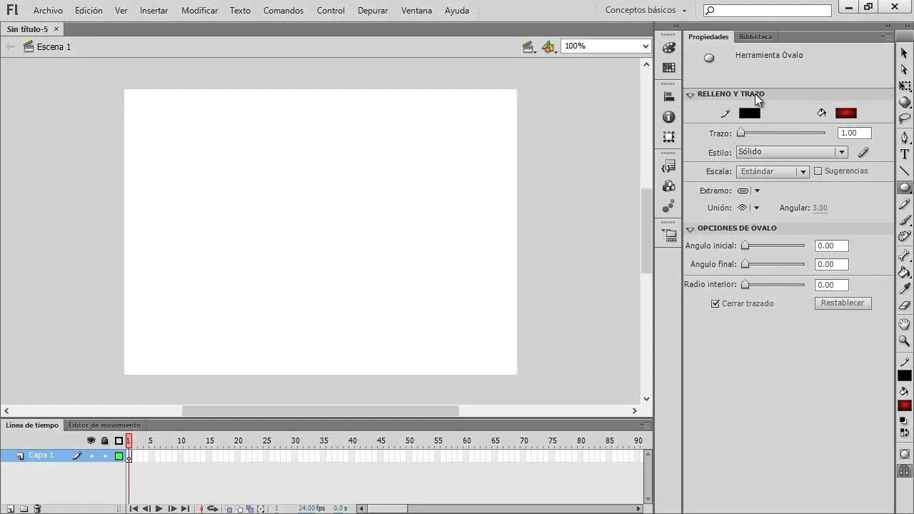Collapse the Opciones de Óvalo section
Screen dimensions: 914x514
pos(690,228)
